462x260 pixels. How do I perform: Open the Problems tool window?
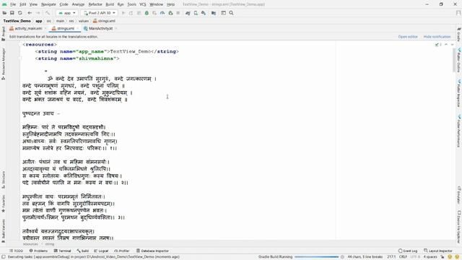(38, 251)
